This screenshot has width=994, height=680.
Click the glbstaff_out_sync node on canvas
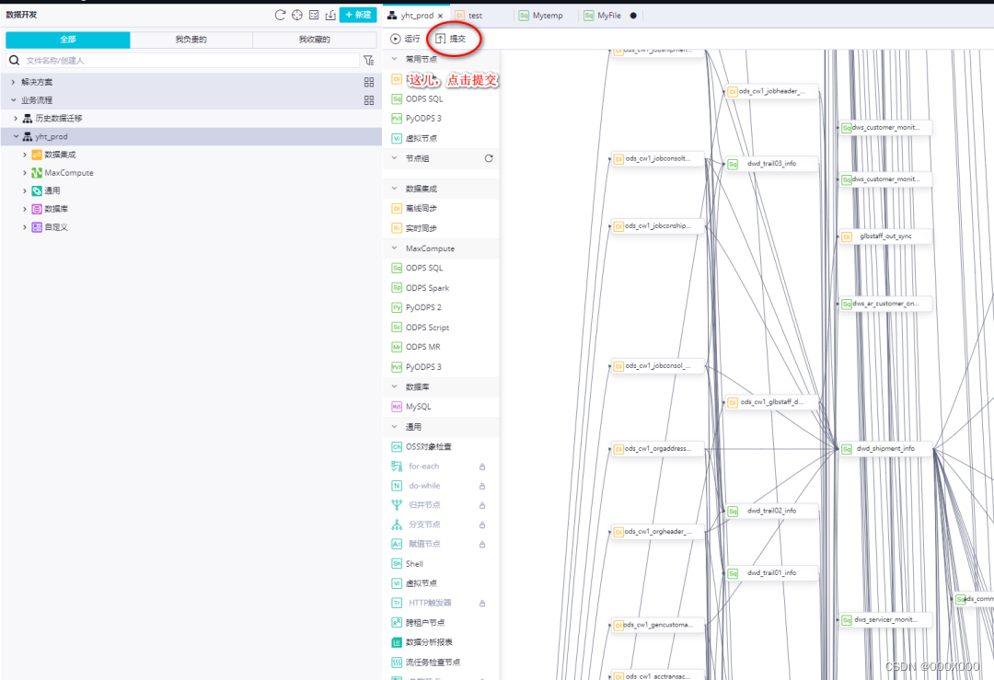(x=885, y=236)
